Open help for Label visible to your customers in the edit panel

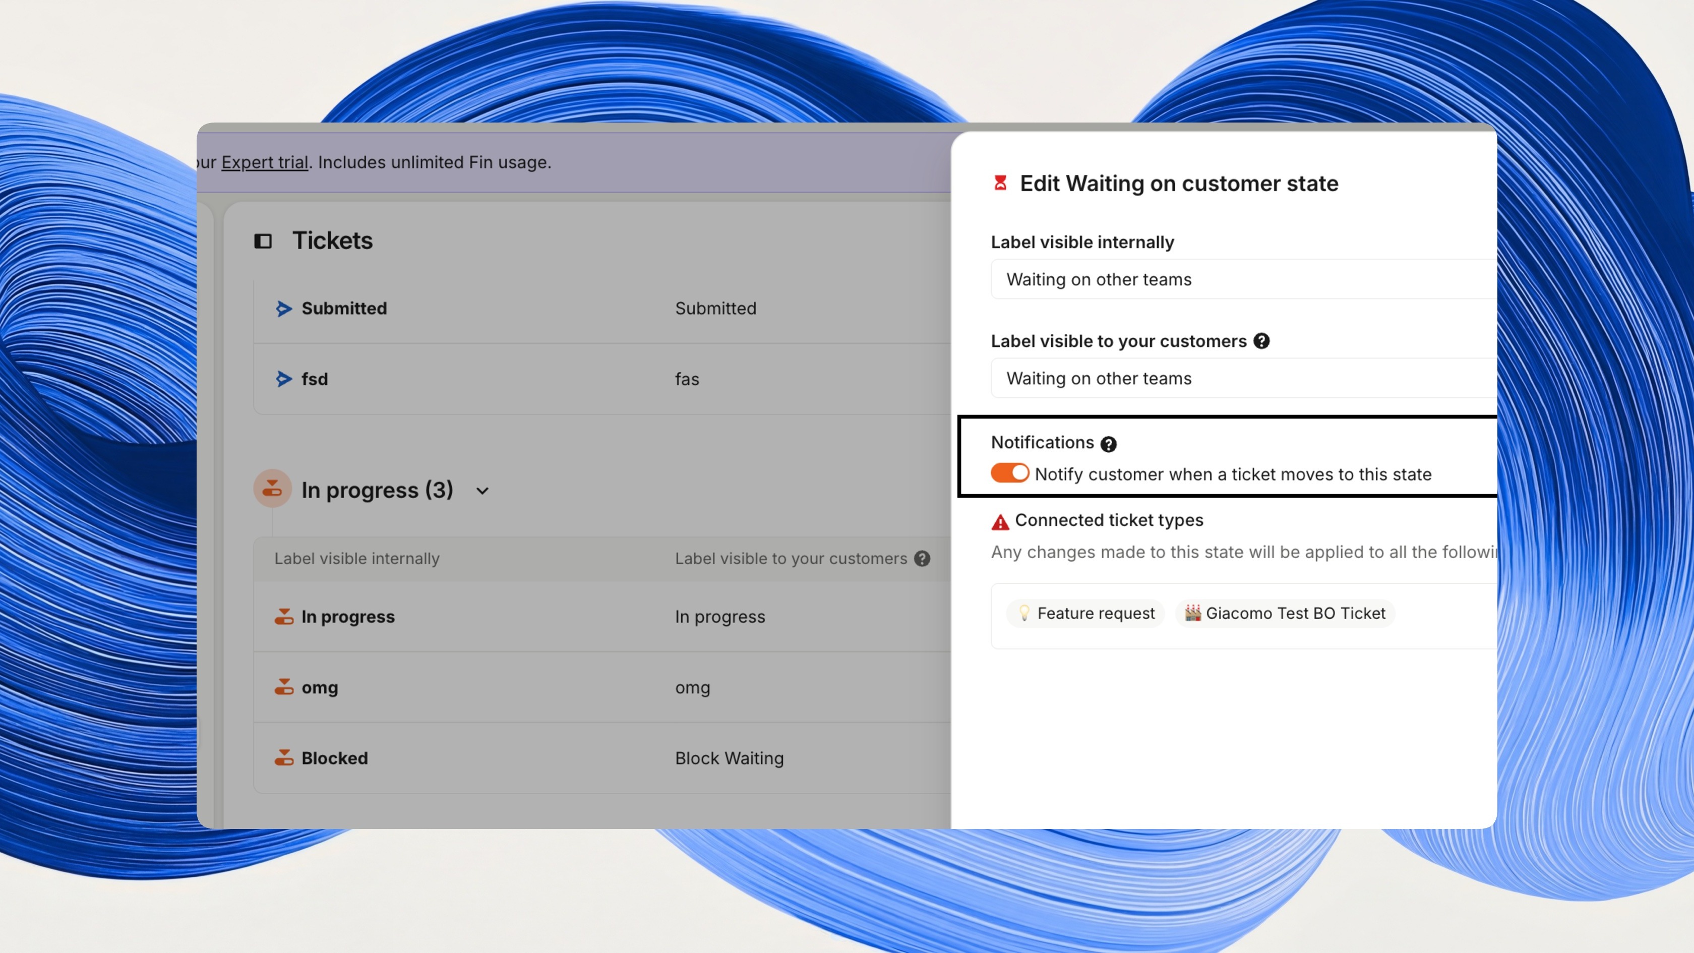pyautogui.click(x=1261, y=341)
